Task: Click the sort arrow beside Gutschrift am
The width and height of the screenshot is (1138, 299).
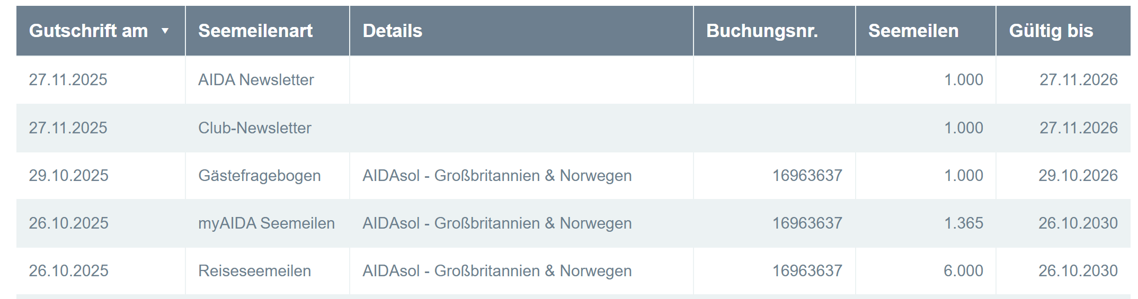Action: [165, 31]
